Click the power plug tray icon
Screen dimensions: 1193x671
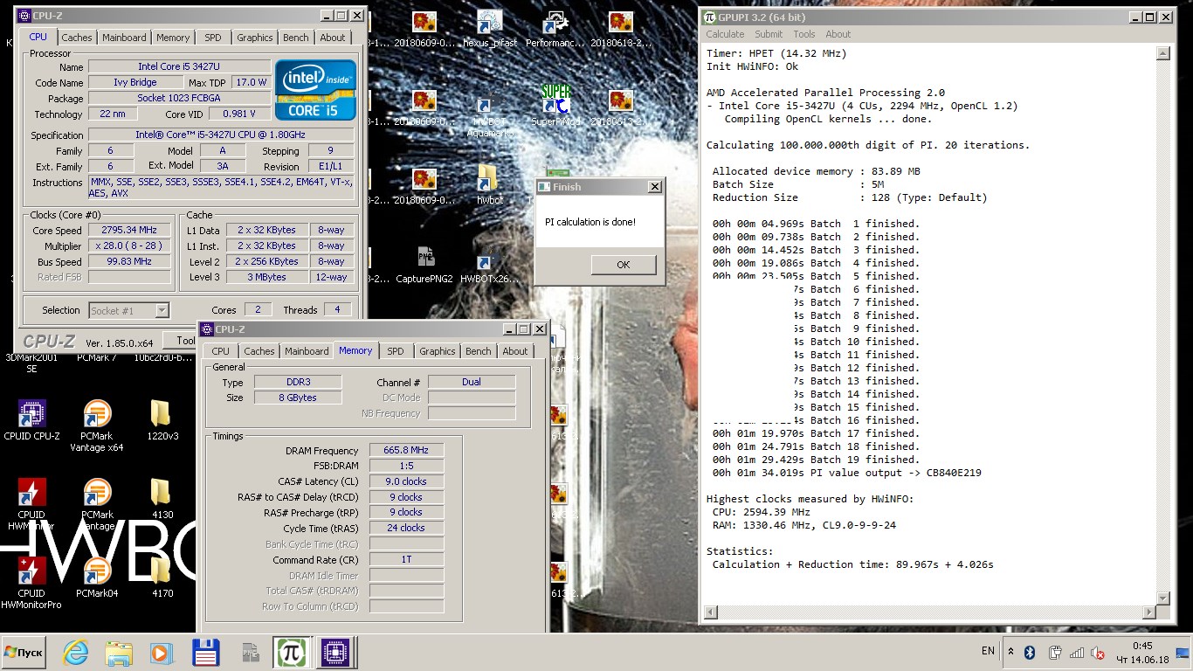[1054, 652]
